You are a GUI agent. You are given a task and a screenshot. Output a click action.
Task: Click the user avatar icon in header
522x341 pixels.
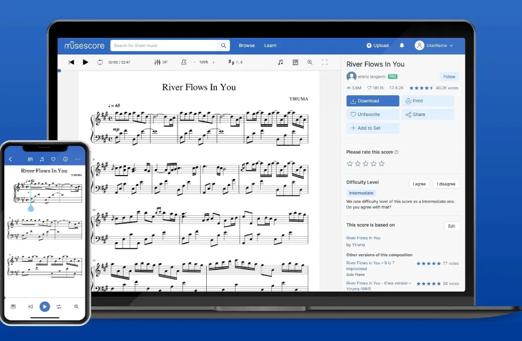419,45
